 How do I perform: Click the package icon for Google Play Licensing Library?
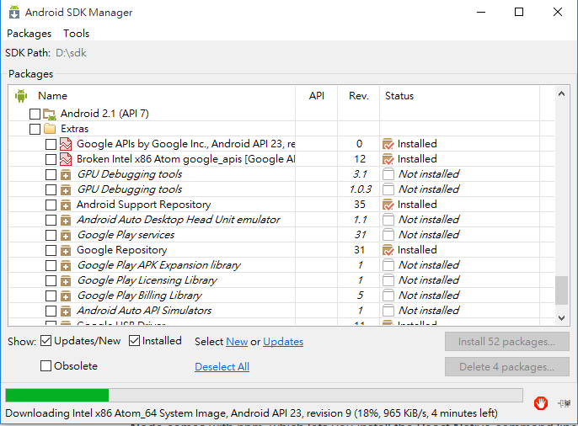point(66,280)
